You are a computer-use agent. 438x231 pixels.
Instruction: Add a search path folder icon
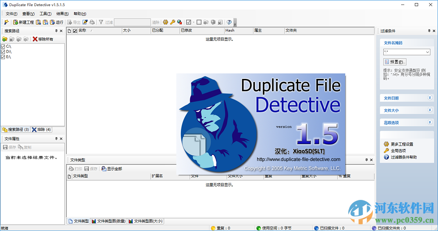5,39
